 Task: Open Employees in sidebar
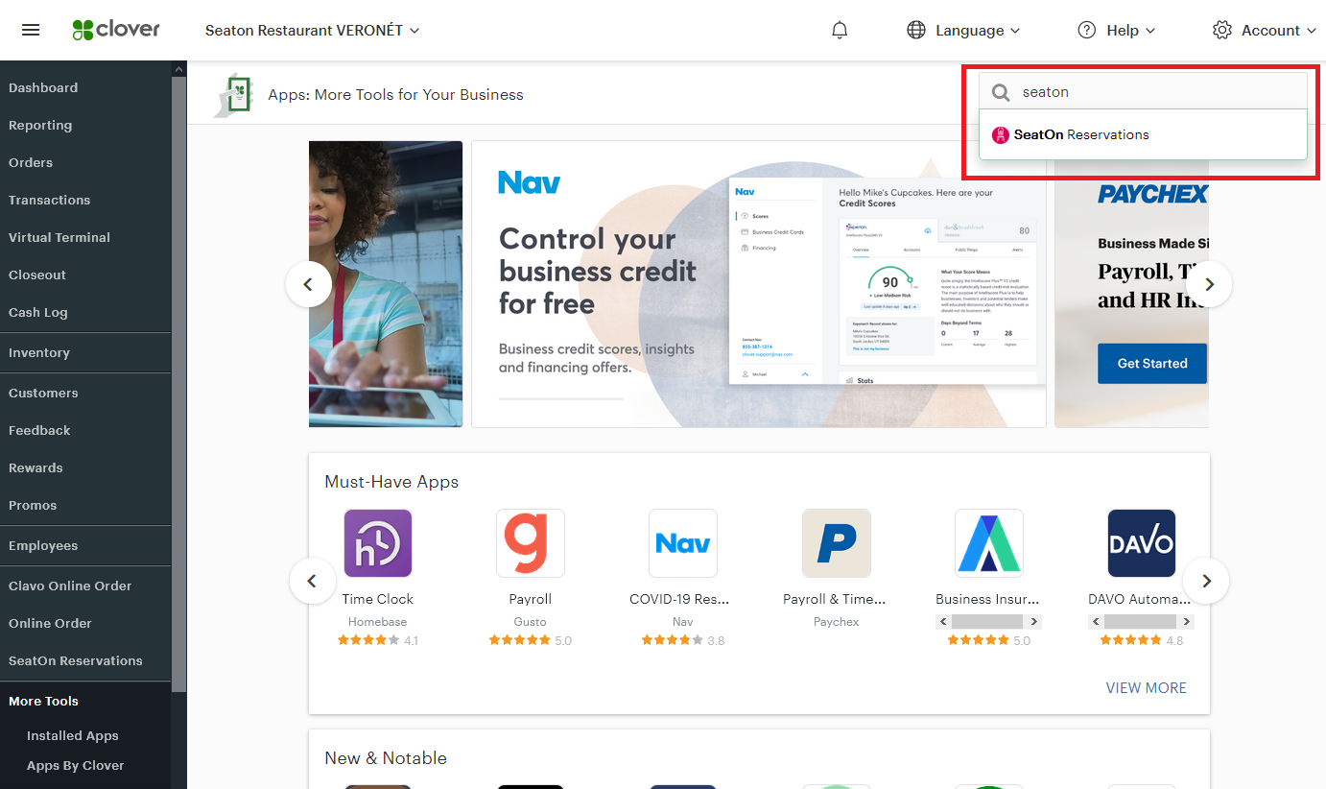[43, 545]
